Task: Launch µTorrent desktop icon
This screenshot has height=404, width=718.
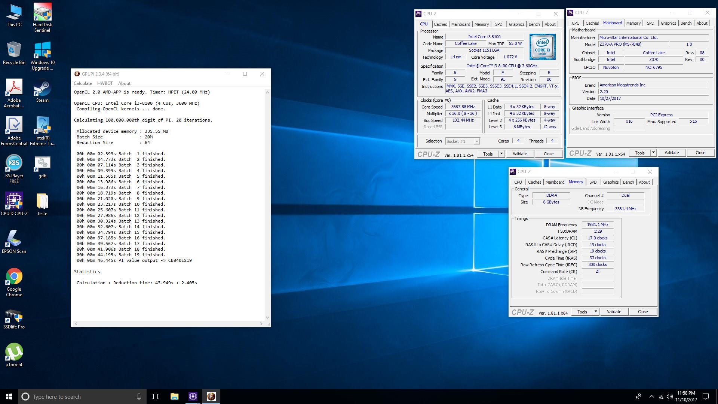Action: click(14, 355)
